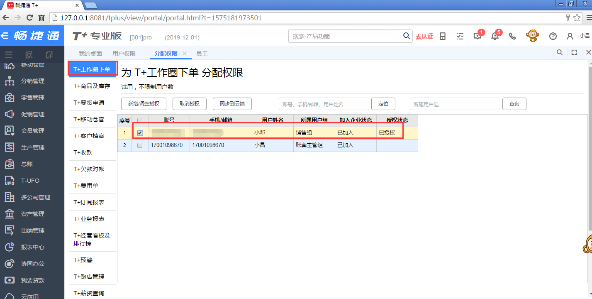The width and height of the screenshot is (592, 299).
Task: Click the phone icon in top header
Action: pyautogui.click(x=512, y=36)
